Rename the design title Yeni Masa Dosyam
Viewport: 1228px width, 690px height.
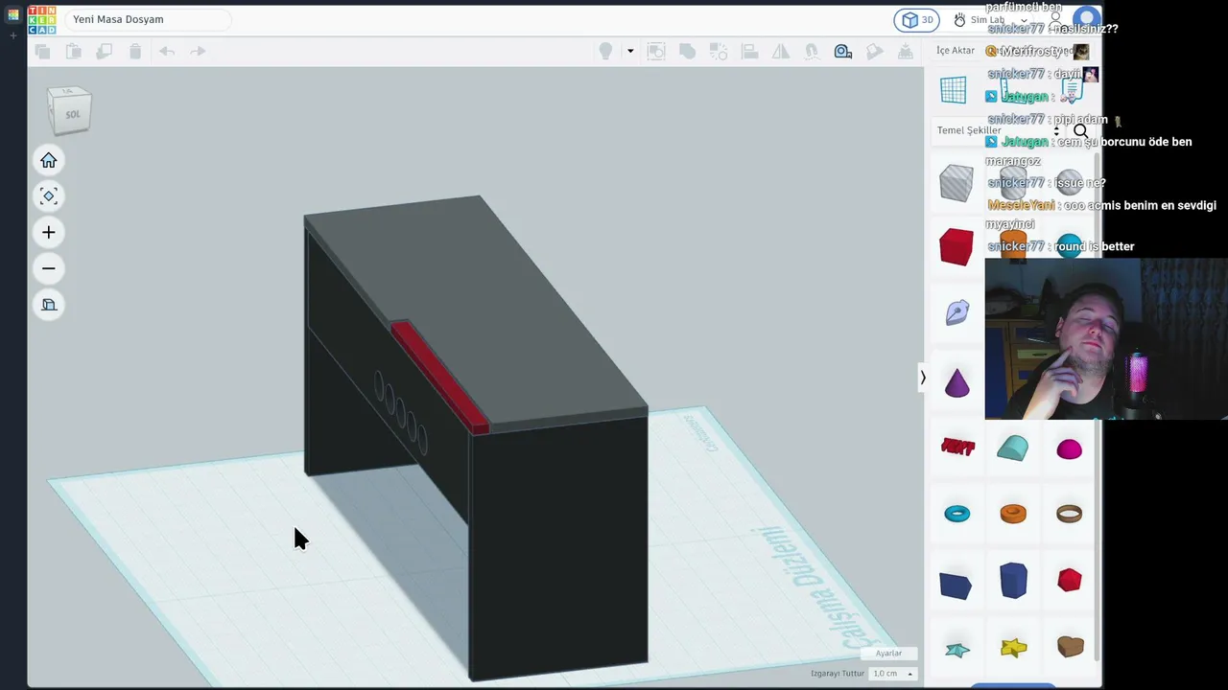(x=118, y=19)
